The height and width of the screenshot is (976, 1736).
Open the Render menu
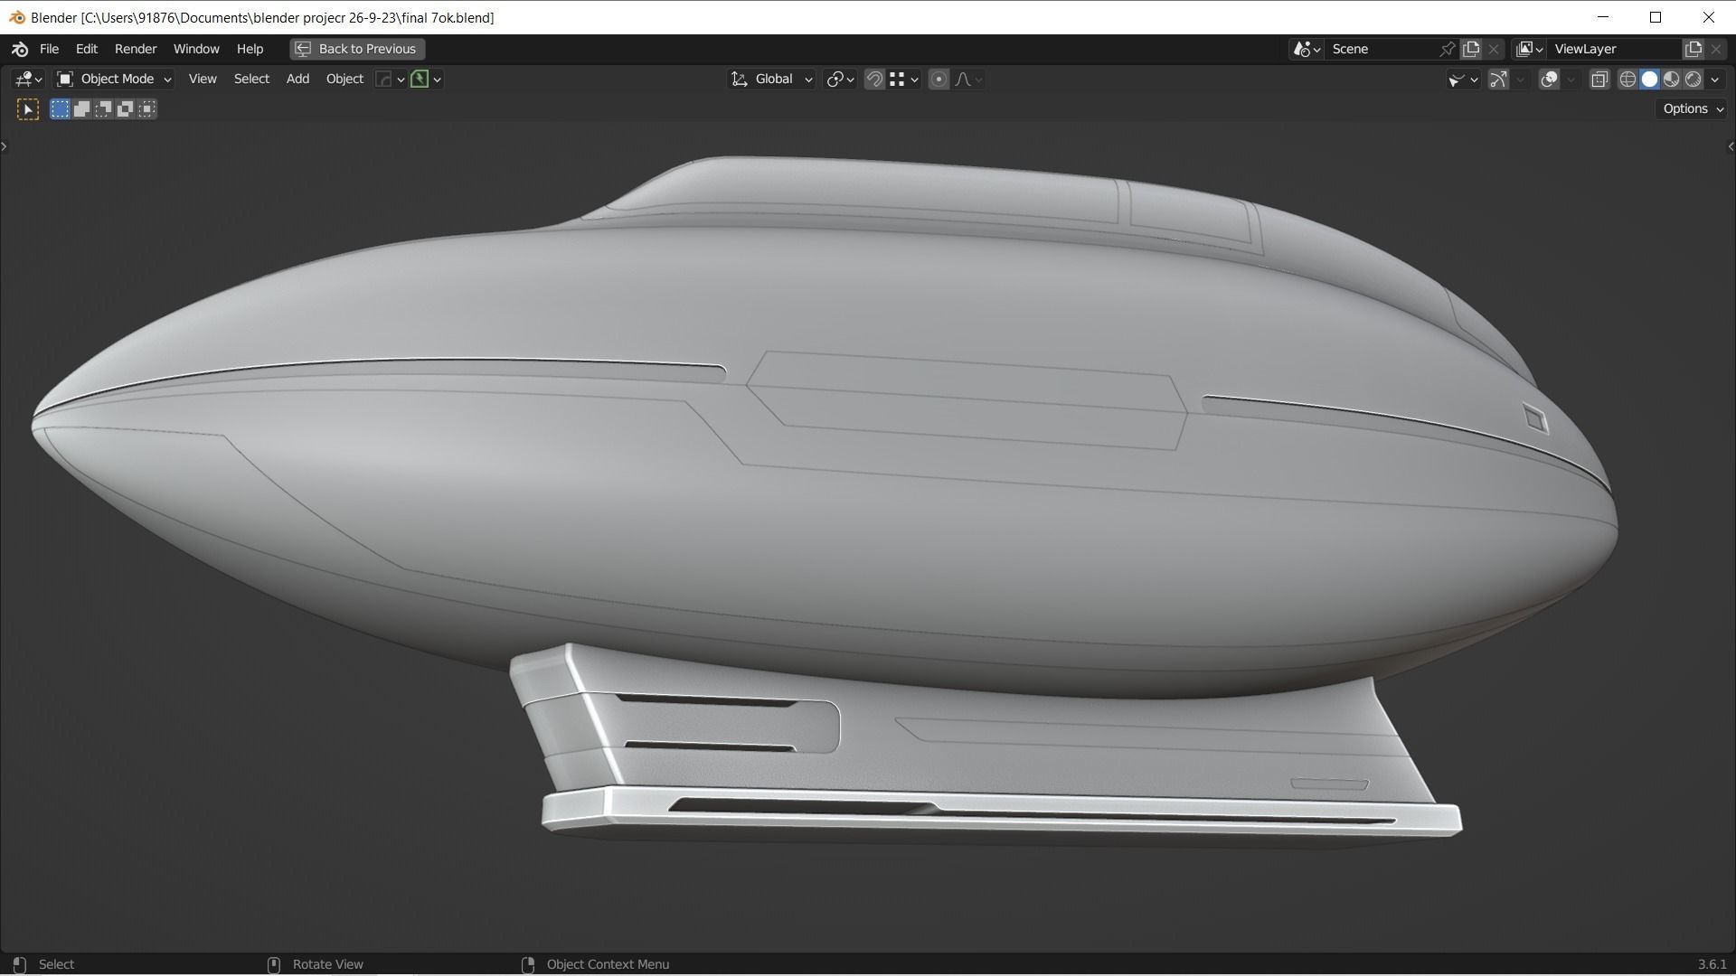(x=135, y=49)
